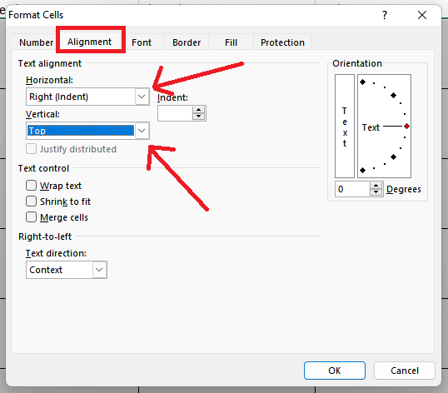Image resolution: width=448 pixels, height=393 pixels.
Task: Set orientation to top 90 degree diamond
Action: pyautogui.click(x=362, y=82)
